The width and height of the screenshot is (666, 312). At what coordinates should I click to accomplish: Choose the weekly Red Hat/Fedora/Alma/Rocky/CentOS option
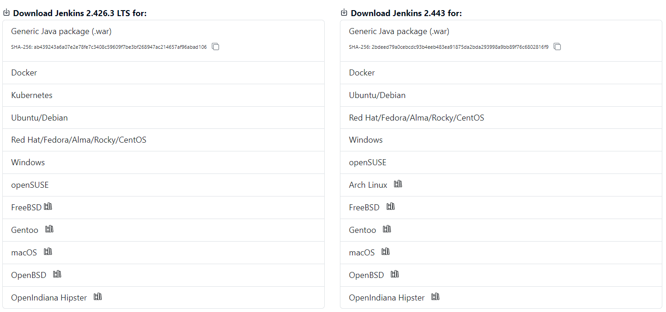tap(416, 118)
